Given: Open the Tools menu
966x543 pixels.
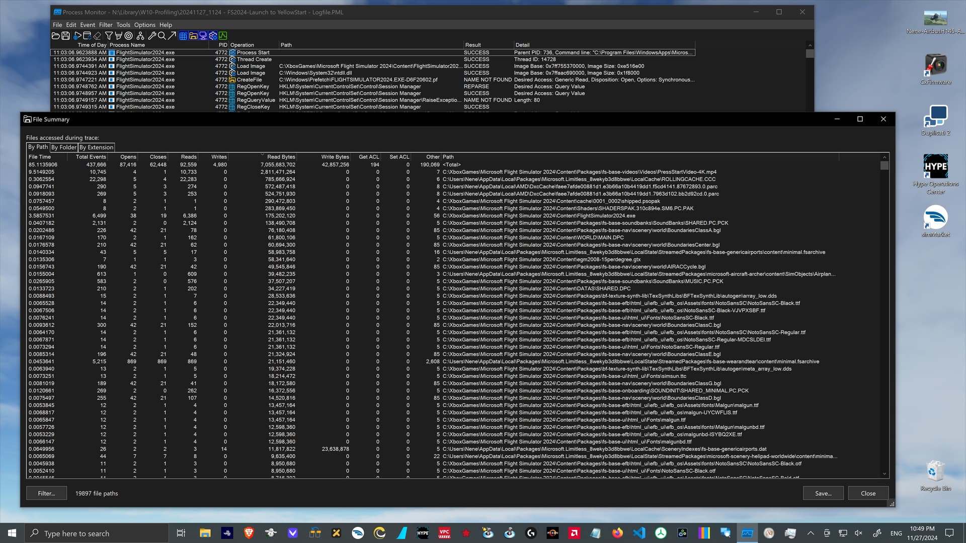Looking at the screenshot, I should [123, 25].
